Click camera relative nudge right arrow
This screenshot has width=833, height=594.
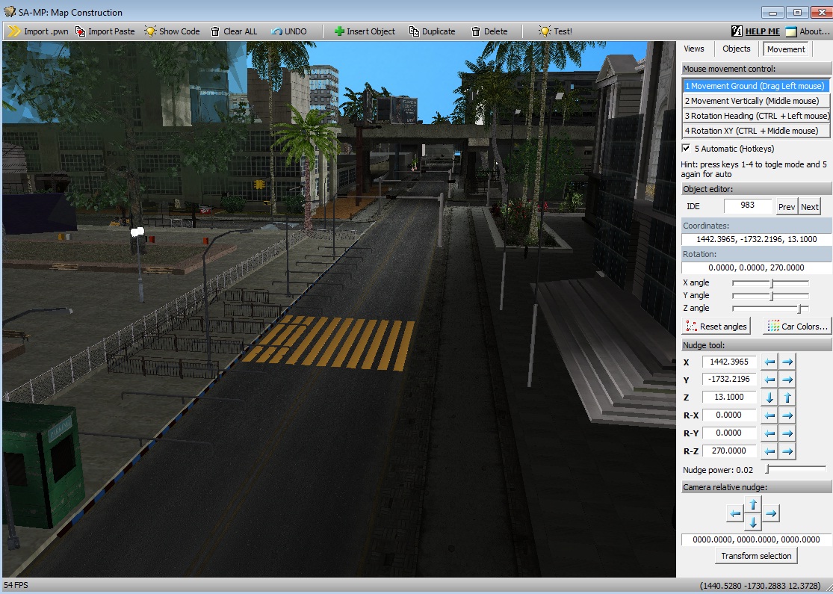(771, 514)
